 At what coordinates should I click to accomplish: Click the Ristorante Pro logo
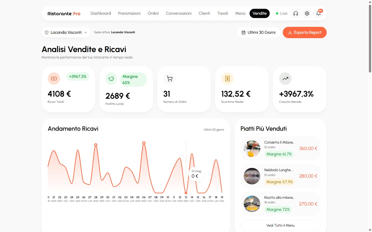click(64, 14)
